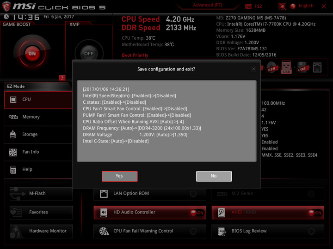Click the HD Audio speaker icon
Image resolution: width=333 pixels, height=249 pixels.
(x=104, y=213)
